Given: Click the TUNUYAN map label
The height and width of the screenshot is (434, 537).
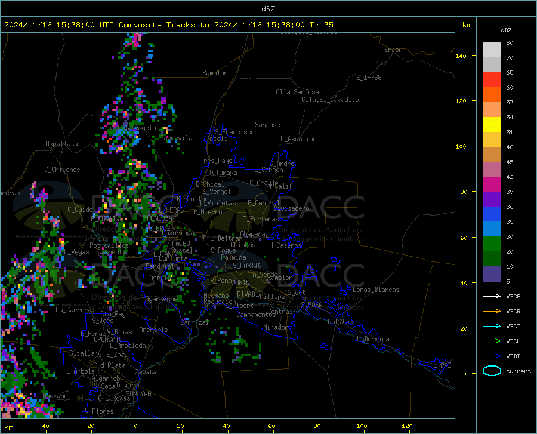Looking at the screenshot, I should 138,394.
